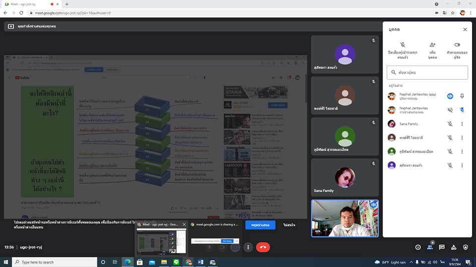Image resolution: width=476 pixels, height=267 pixels.
Task: Hang up with the red leave call button
Action: 263,247
